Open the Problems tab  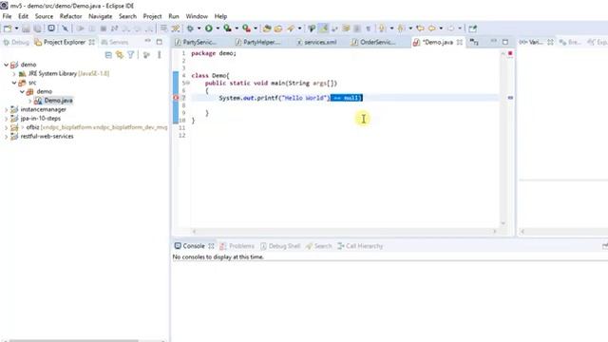(237, 246)
